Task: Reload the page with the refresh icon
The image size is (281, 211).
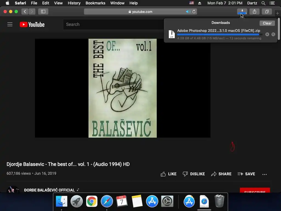Action: [x=194, y=12]
